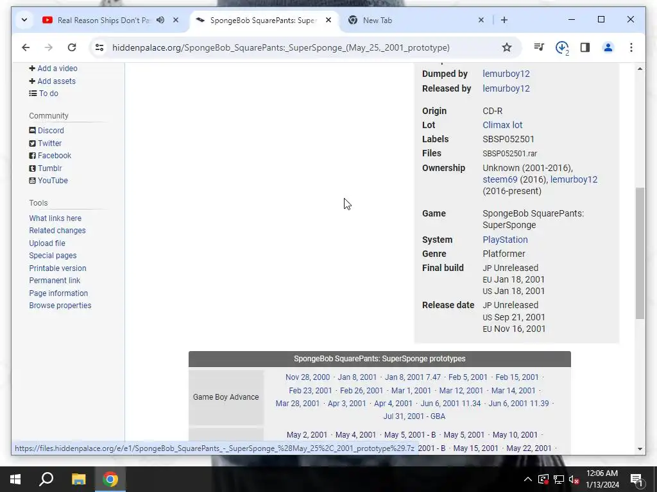Open a new tab with plus button
The width and height of the screenshot is (657, 492).
(504, 20)
